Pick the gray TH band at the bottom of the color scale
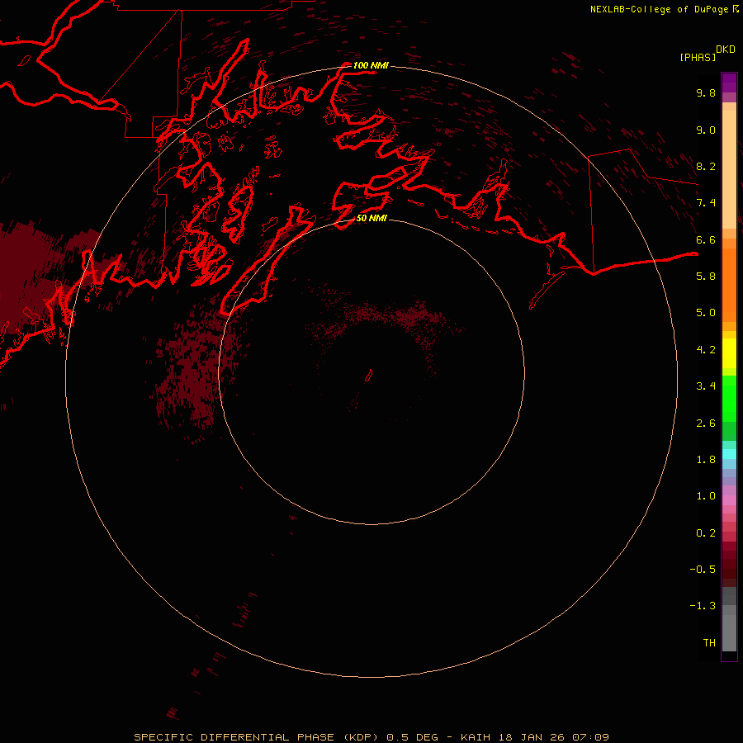This screenshot has height=743, width=743. tap(729, 632)
